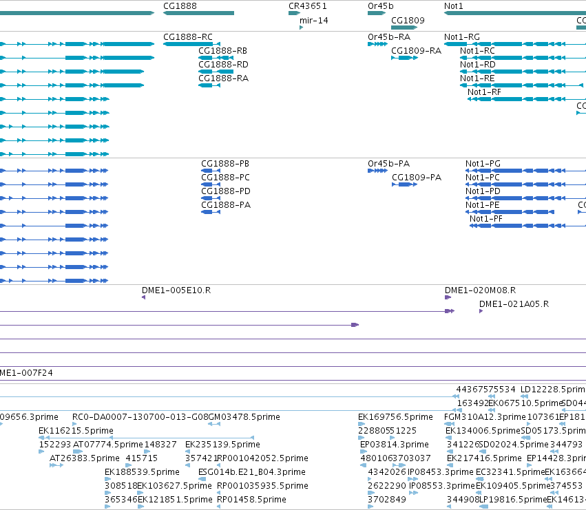Click EST EK235139.5prime
This screenshot has width=586, height=510.
tap(222, 445)
